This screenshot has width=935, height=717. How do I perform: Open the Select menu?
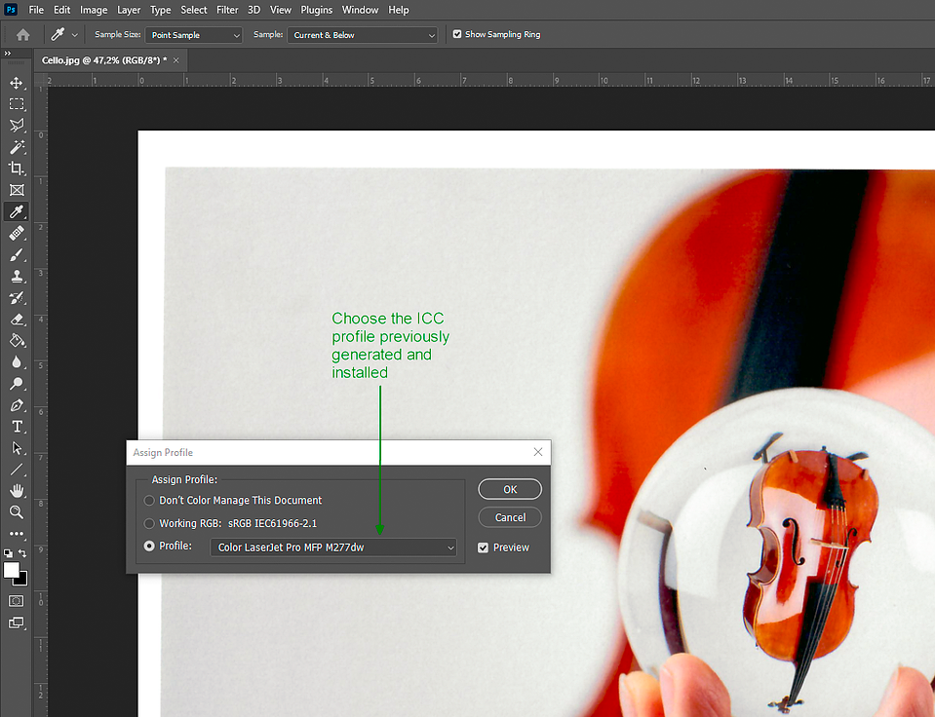point(194,10)
